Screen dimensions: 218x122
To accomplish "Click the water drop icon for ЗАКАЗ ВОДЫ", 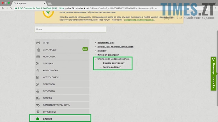I will [38, 50].
